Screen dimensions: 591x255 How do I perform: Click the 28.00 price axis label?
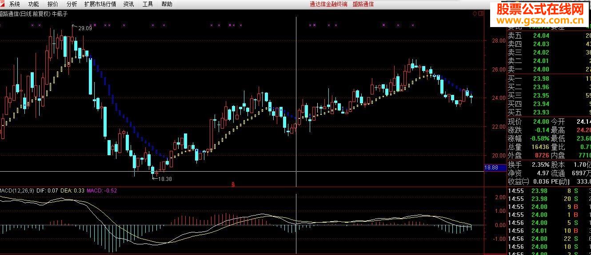pyautogui.click(x=499, y=40)
